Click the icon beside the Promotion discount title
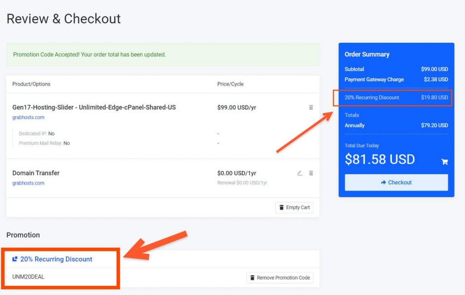This screenshot has height=295, width=465. click(x=15, y=259)
